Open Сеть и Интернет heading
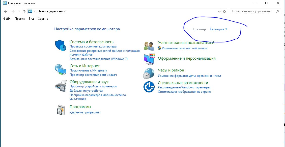This screenshot has height=147, width=285. point(84,66)
